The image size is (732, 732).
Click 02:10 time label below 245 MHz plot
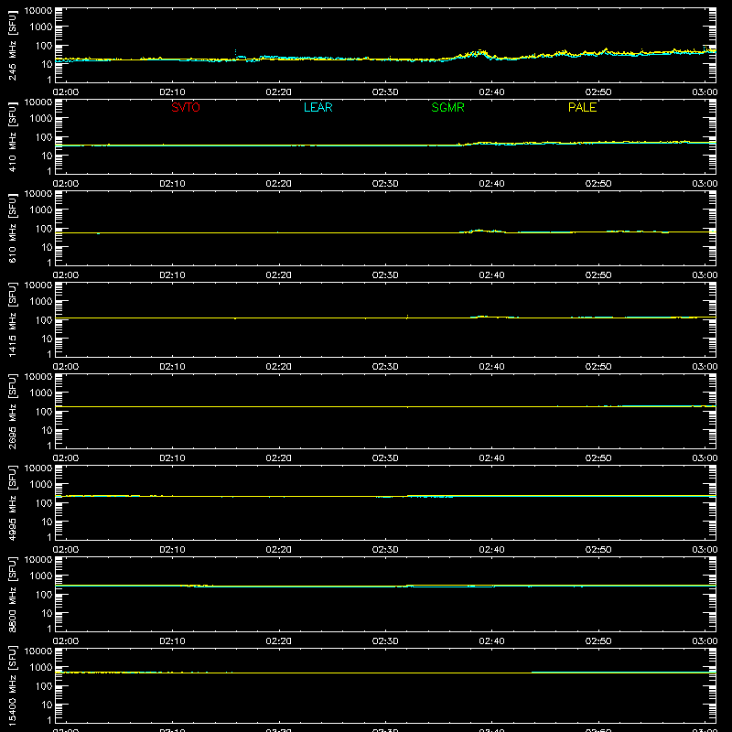point(172,92)
